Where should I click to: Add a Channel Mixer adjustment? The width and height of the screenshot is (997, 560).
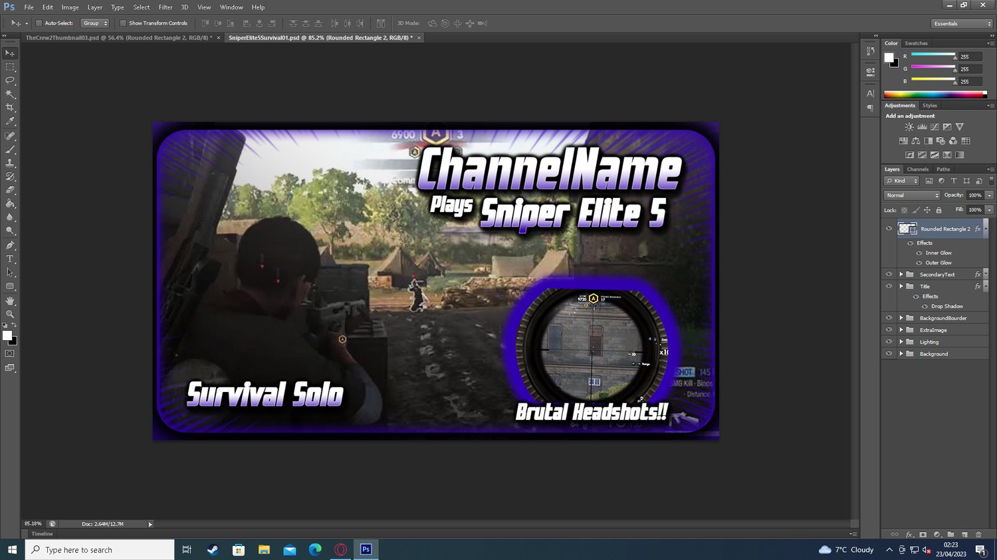pyautogui.click(x=953, y=141)
